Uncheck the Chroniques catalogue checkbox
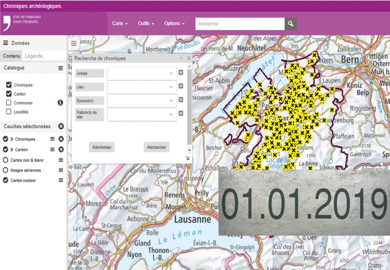390x270 pixels. [9, 85]
